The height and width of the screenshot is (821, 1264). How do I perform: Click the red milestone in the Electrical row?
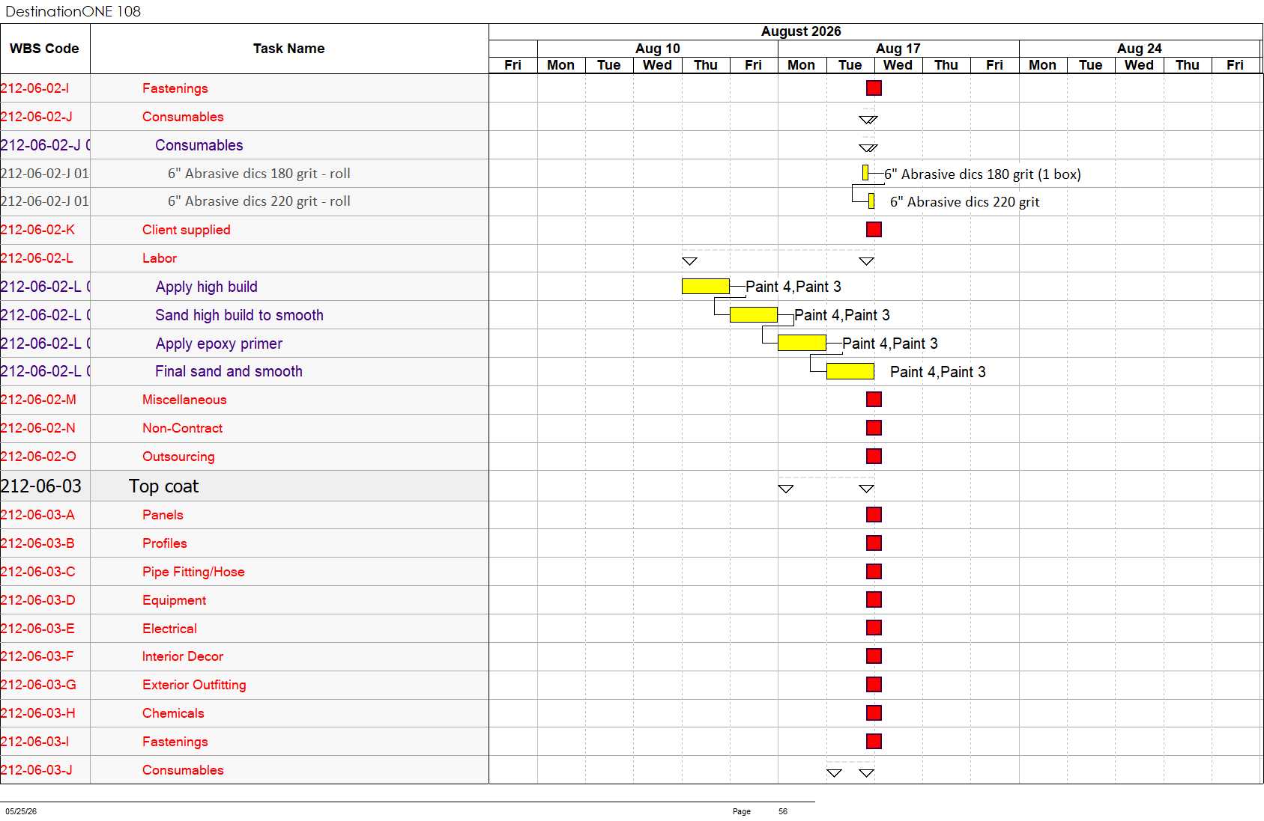point(874,628)
